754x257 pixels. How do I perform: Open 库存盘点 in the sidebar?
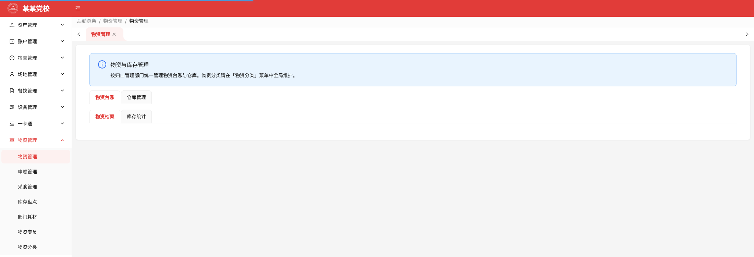(36, 202)
